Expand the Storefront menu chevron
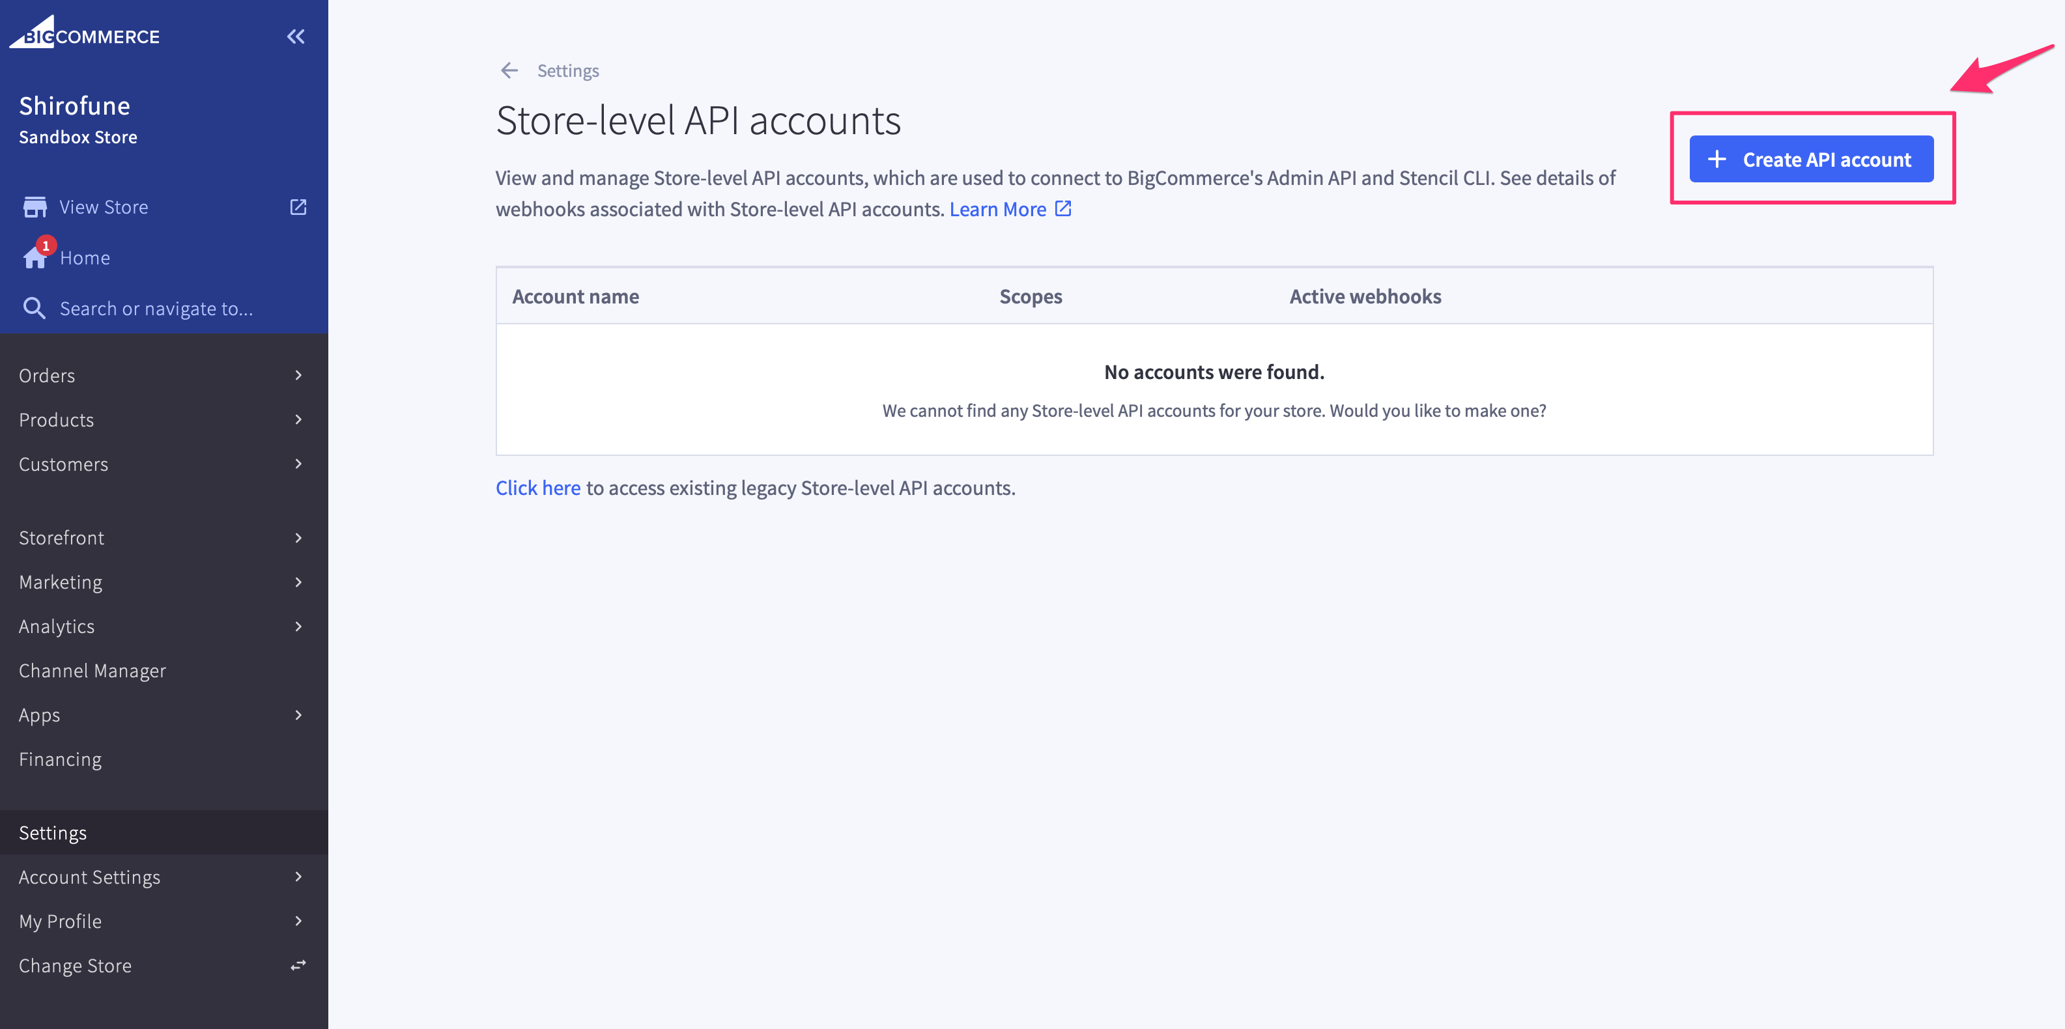Screen dimensions: 2065x1029 pos(298,538)
